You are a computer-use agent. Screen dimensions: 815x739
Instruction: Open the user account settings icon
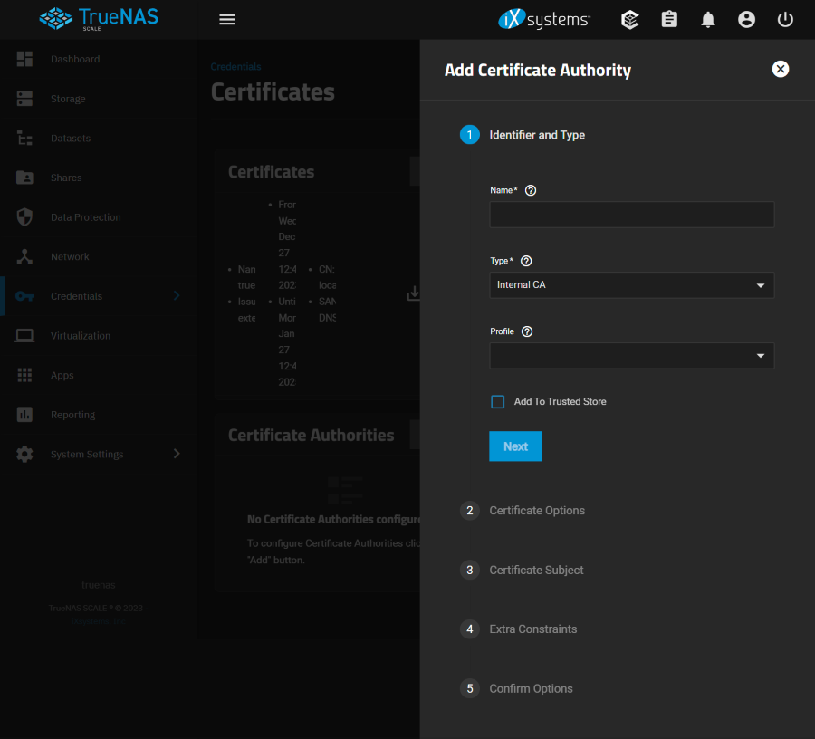point(746,19)
